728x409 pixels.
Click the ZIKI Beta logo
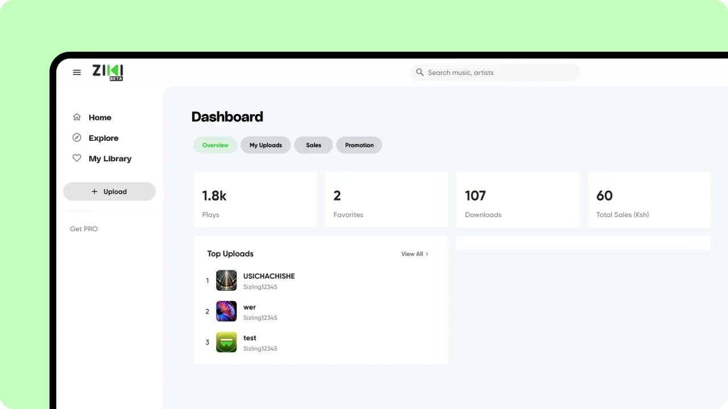click(108, 72)
